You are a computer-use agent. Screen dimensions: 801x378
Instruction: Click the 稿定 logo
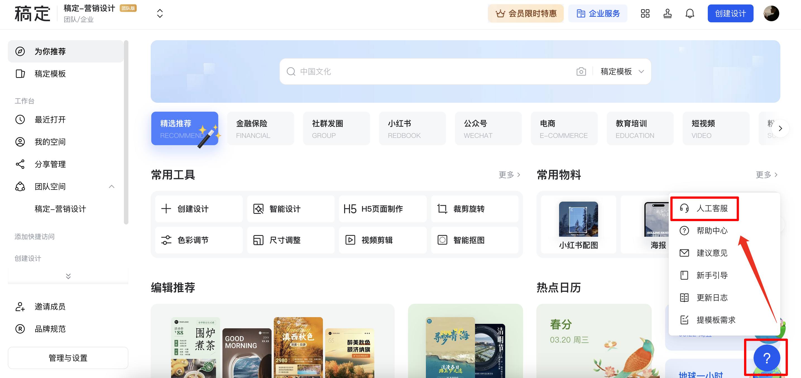(x=32, y=14)
